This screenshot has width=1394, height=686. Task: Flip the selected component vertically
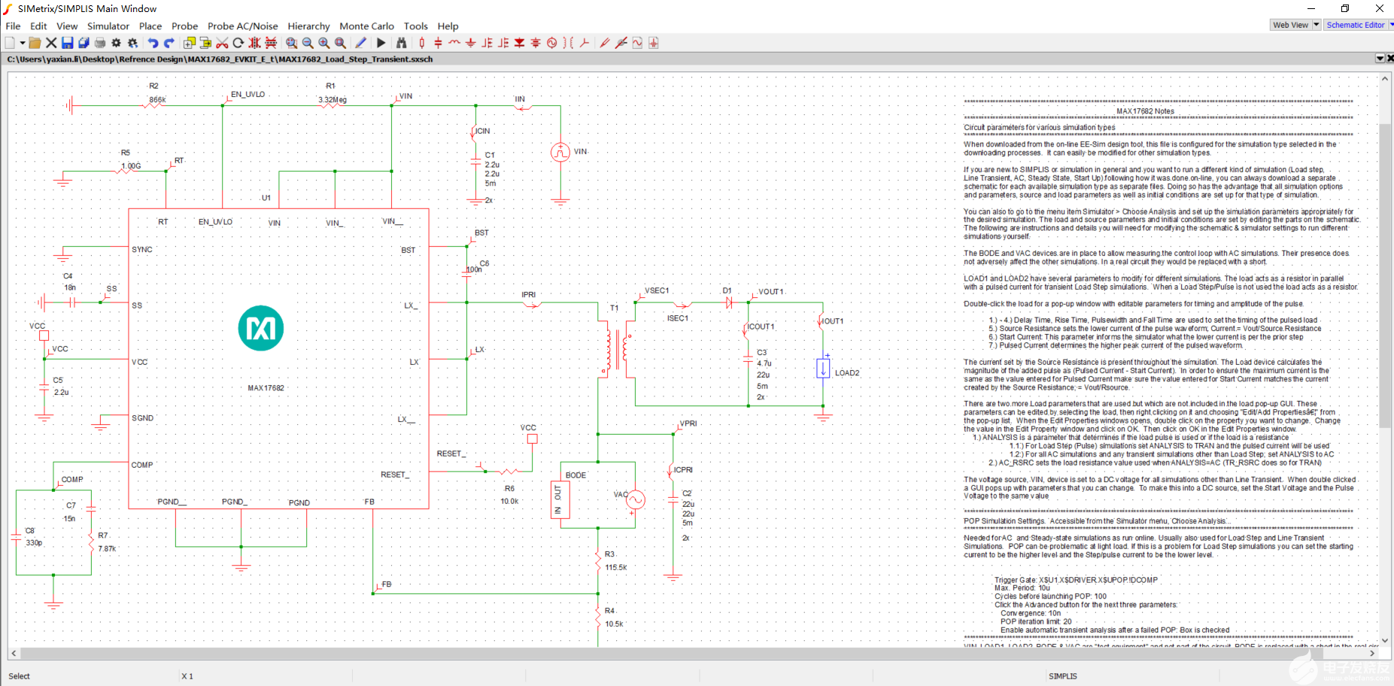(270, 43)
